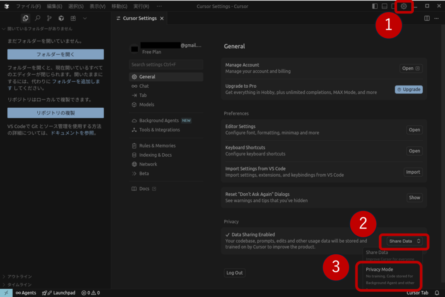Open Manage Account button

411,68
